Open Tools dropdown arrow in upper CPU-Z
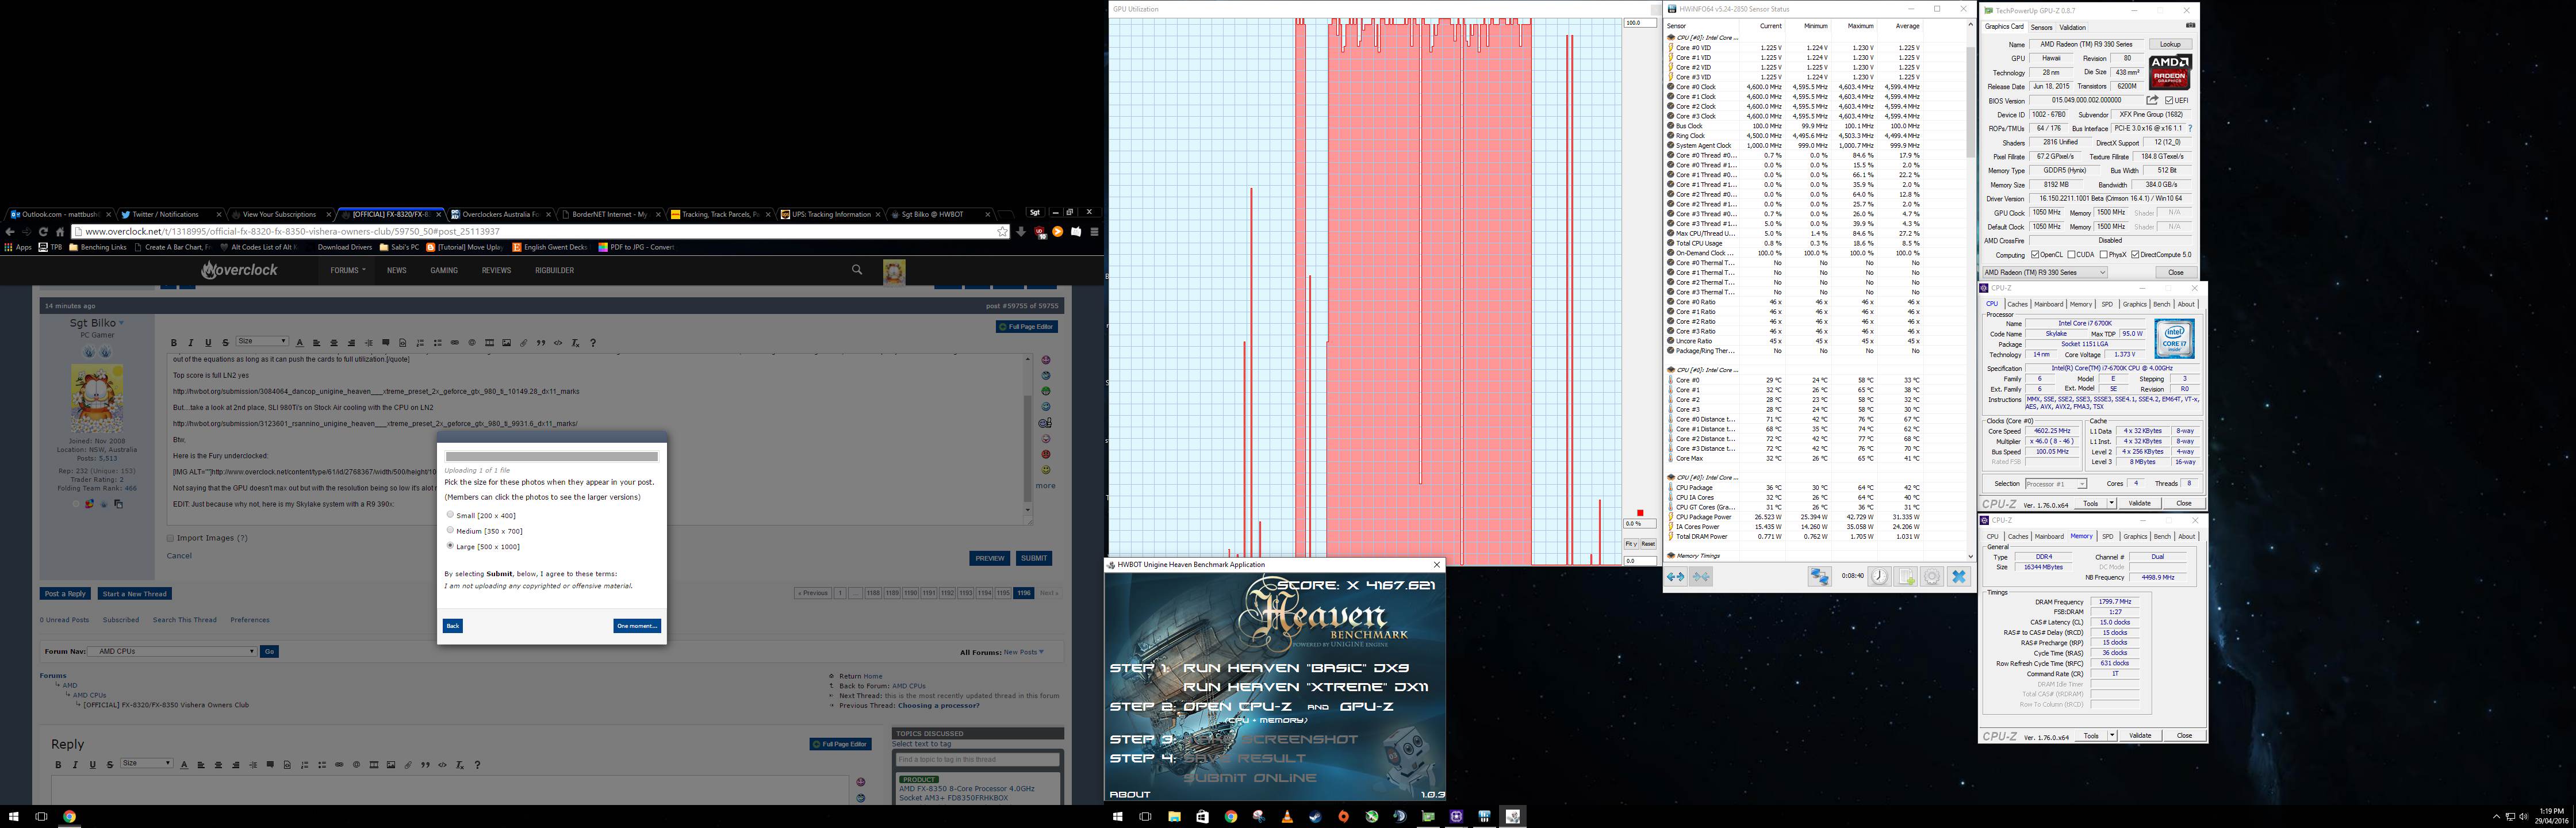Image resolution: width=2576 pixels, height=828 pixels. pyautogui.click(x=2112, y=503)
